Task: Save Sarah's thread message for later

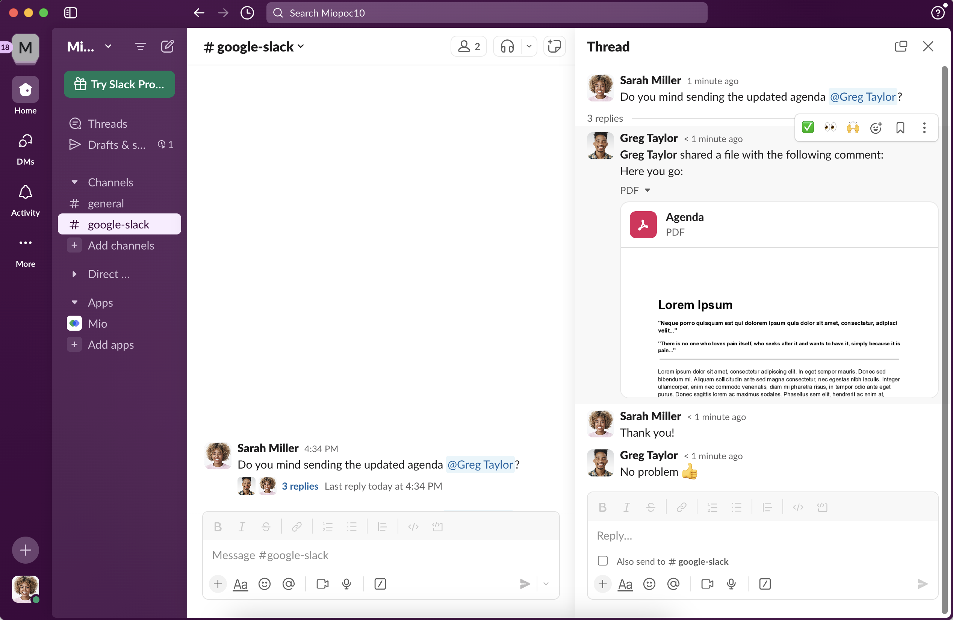Action: 900,127
